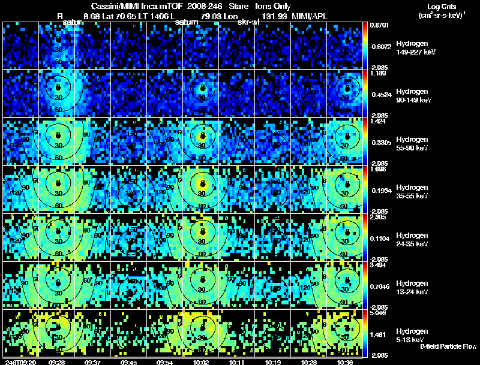
Task: Open the 10:36 image panel in 55-90 keV row
Action: click(344, 141)
